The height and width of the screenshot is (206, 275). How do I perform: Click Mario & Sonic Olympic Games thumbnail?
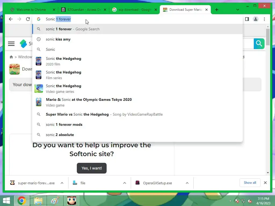pos(39,102)
